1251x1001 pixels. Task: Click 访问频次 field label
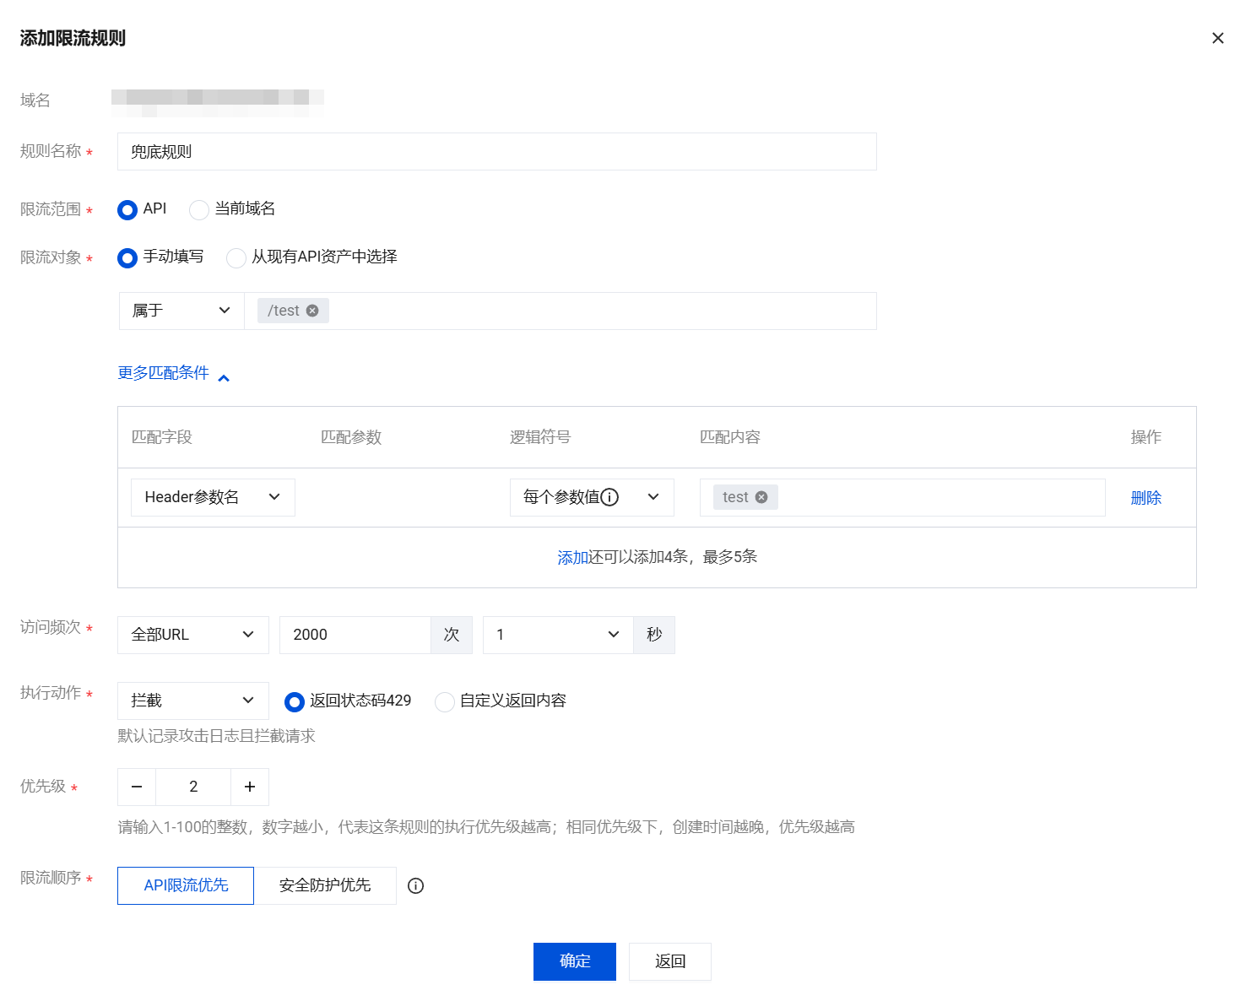(x=51, y=627)
